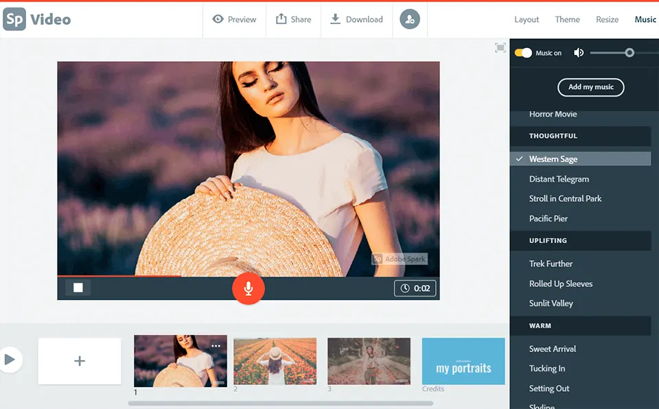The height and width of the screenshot is (409, 659).
Task: Click the Add my music button
Action: [x=590, y=87]
